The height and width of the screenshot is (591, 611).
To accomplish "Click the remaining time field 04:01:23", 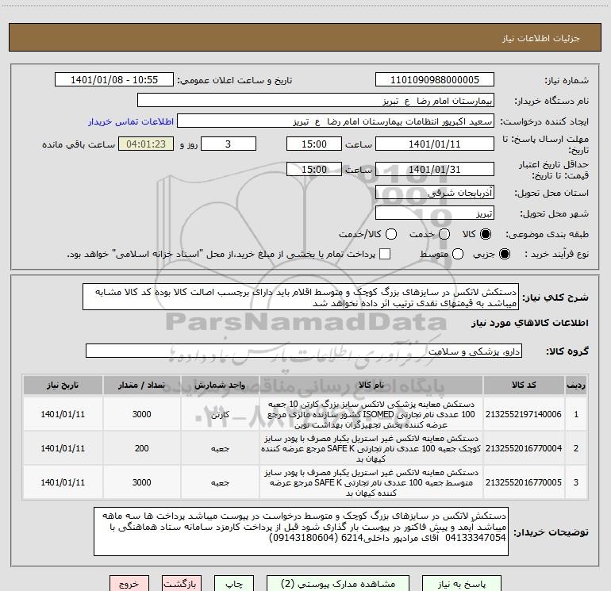I will (x=146, y=144).
